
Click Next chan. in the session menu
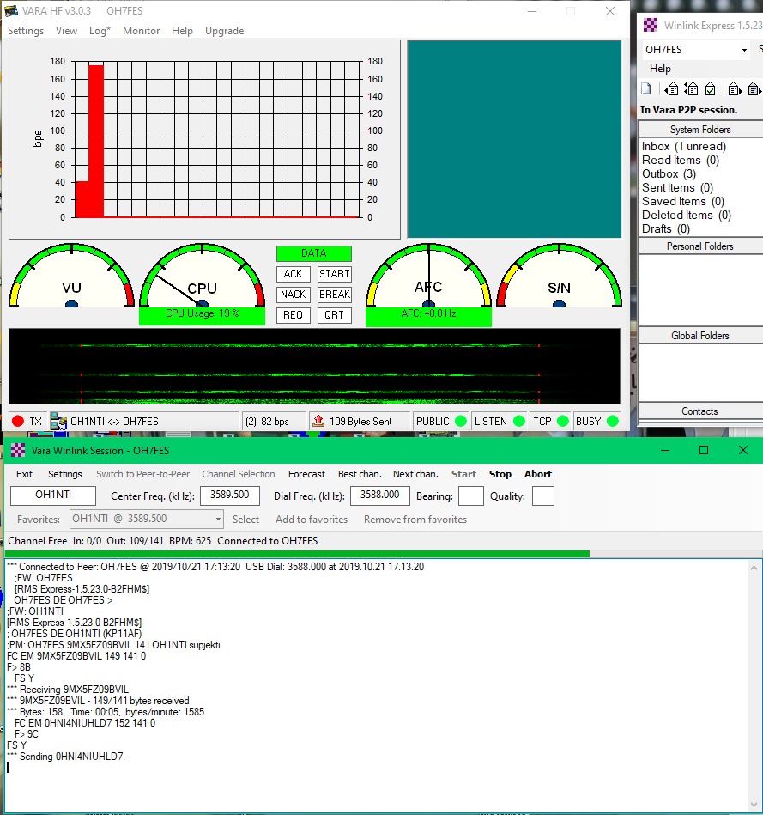pyautogui.click(x=415, y=474)
